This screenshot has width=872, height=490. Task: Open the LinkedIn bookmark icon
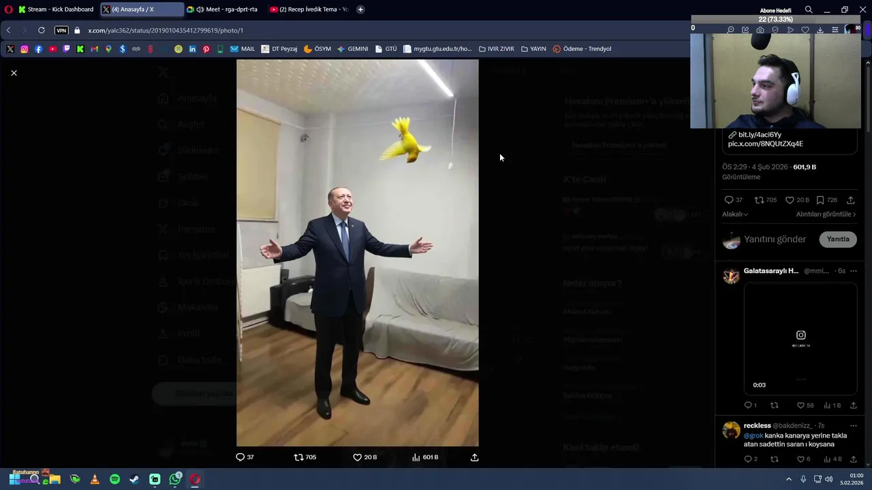coord(193,49)
